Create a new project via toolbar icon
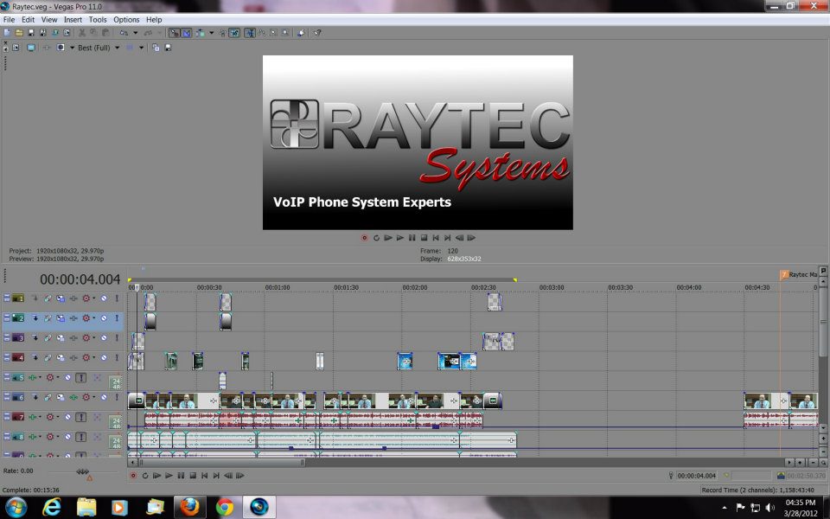 (x=6, y=33)
